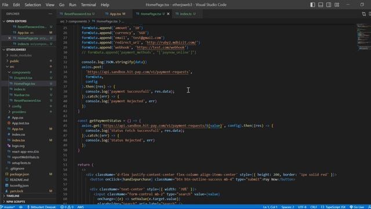Open Navbar.tsx in the file tree

(22, 95)
